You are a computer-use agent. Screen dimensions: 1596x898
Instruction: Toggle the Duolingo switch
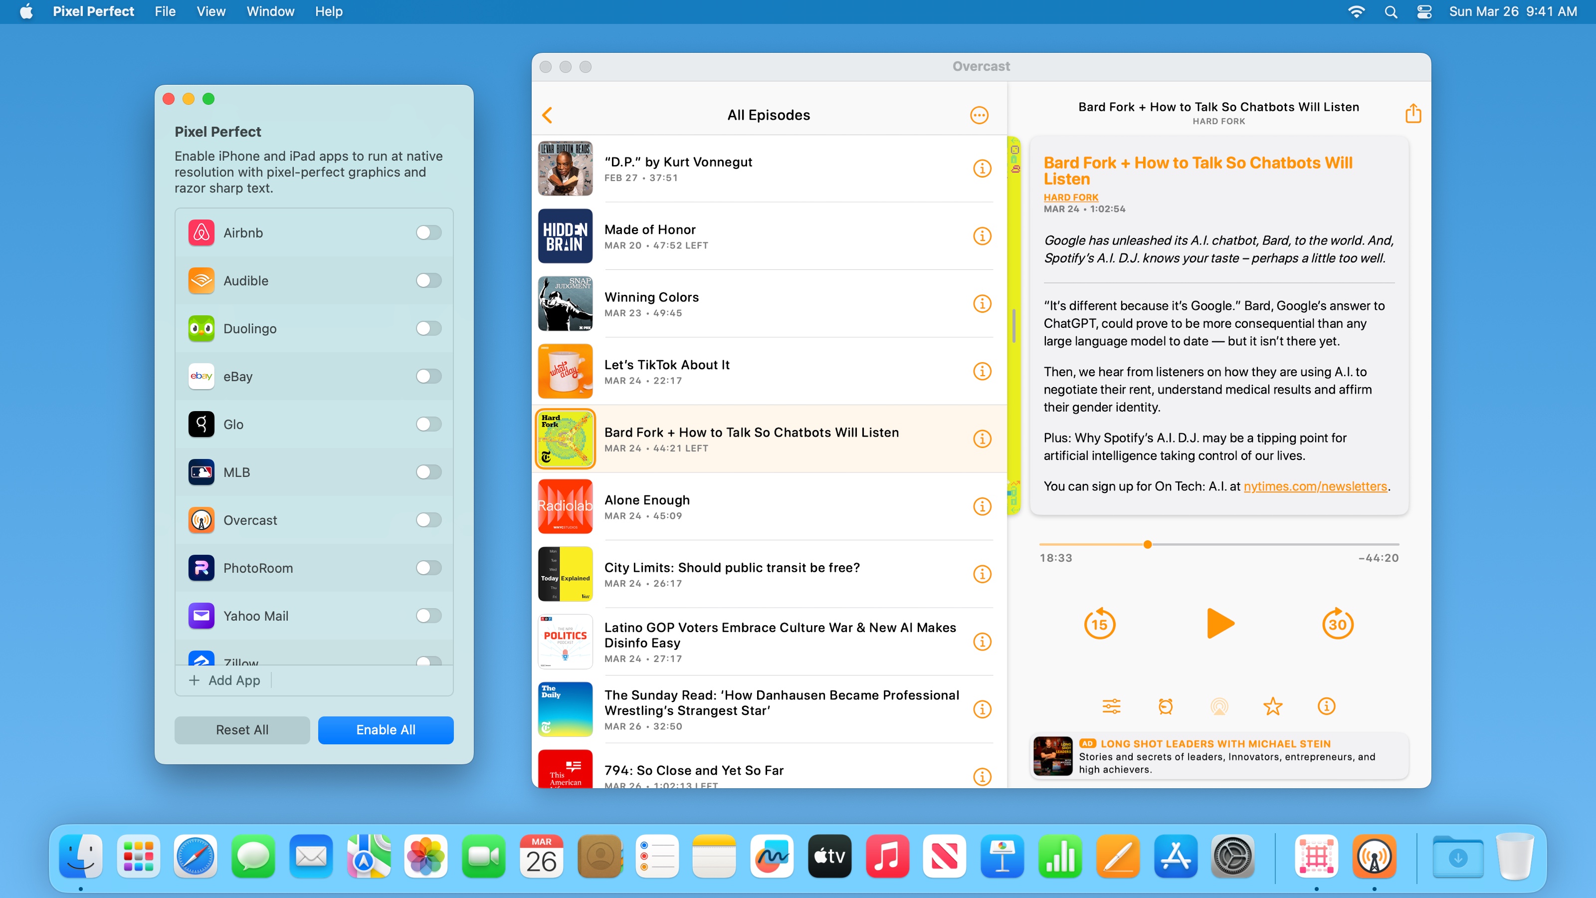point(428,328)
